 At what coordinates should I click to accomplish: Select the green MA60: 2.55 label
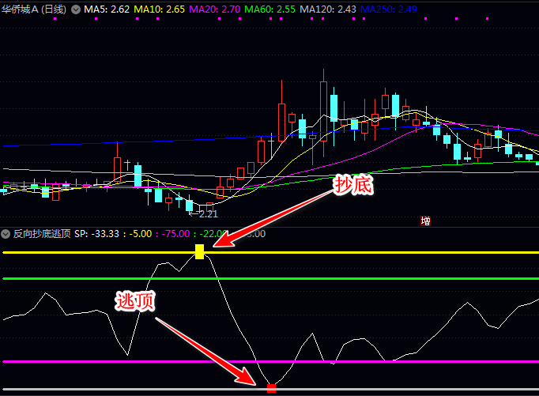coord(269,9)
